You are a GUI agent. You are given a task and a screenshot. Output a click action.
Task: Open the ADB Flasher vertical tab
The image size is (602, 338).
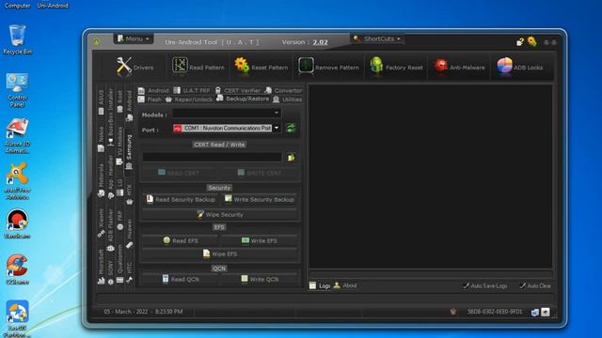point(111,230)
